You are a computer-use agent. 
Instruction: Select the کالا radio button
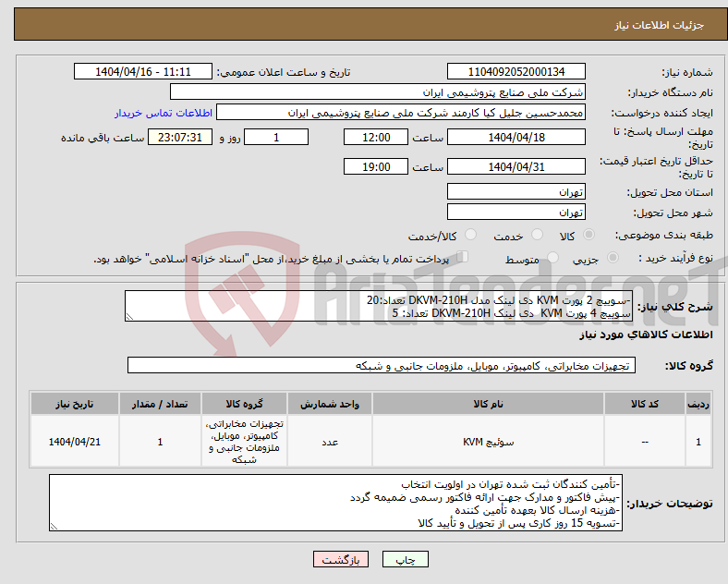588,235
